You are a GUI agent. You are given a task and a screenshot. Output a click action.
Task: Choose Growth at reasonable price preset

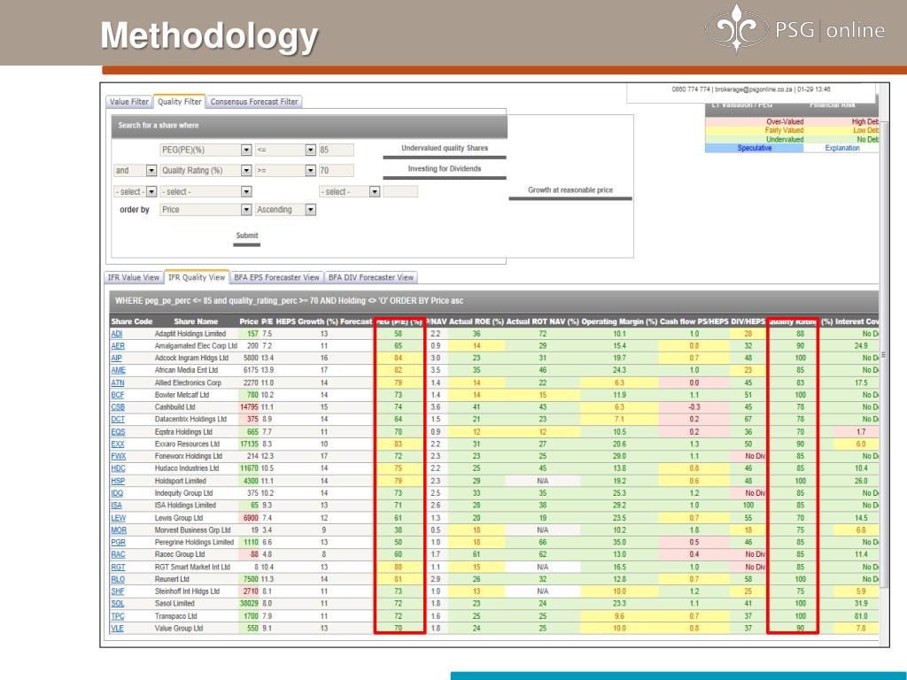570,190
